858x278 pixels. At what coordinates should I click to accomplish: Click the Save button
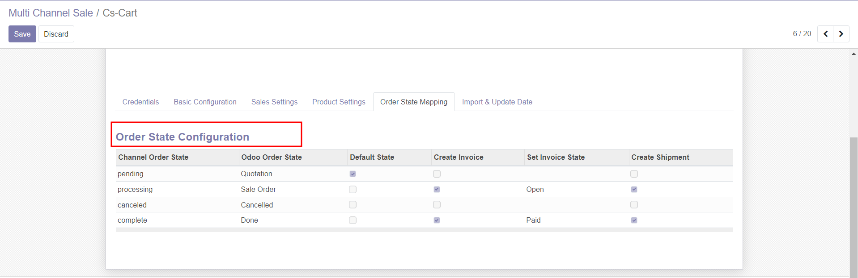pyautogui.click(x=22, y=34)
